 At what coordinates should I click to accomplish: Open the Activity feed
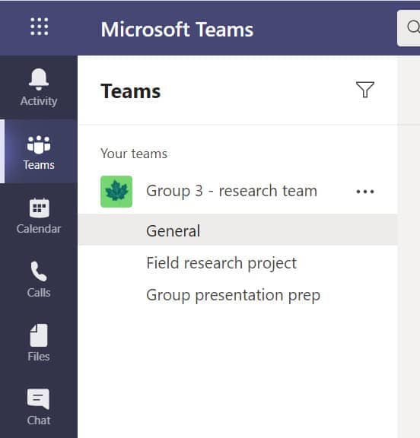click(39, 87)
